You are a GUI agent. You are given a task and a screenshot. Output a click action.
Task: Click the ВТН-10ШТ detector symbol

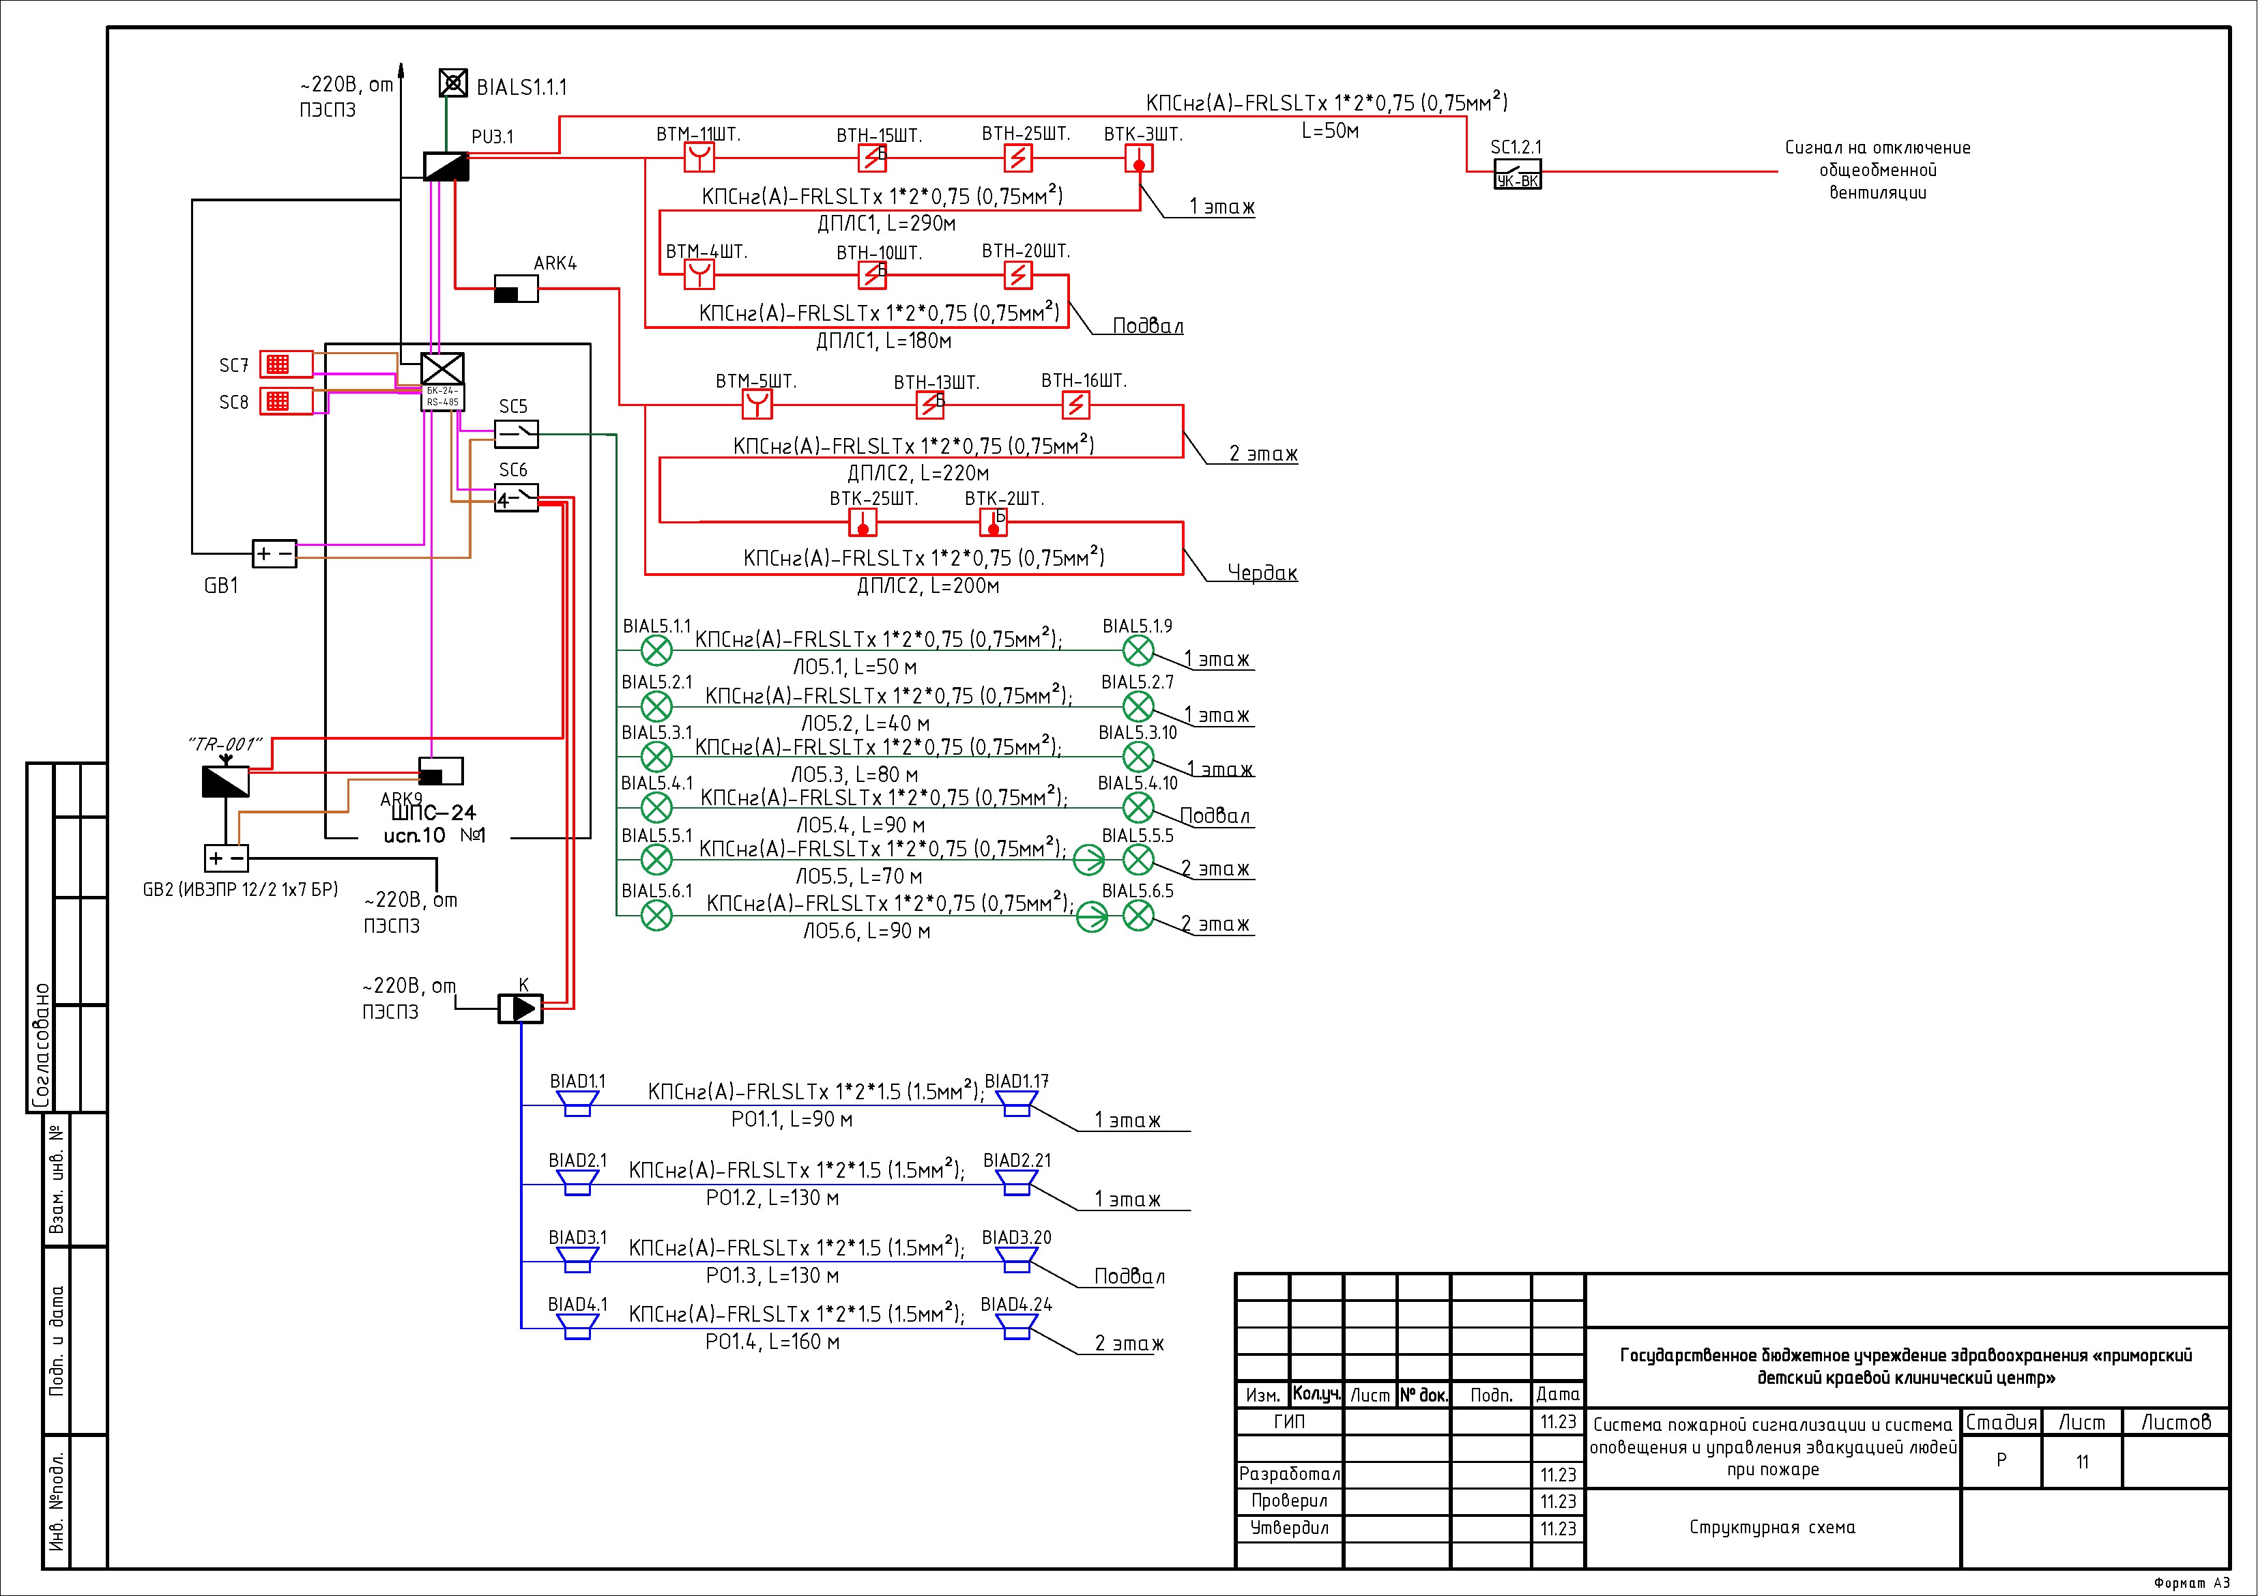872,274
